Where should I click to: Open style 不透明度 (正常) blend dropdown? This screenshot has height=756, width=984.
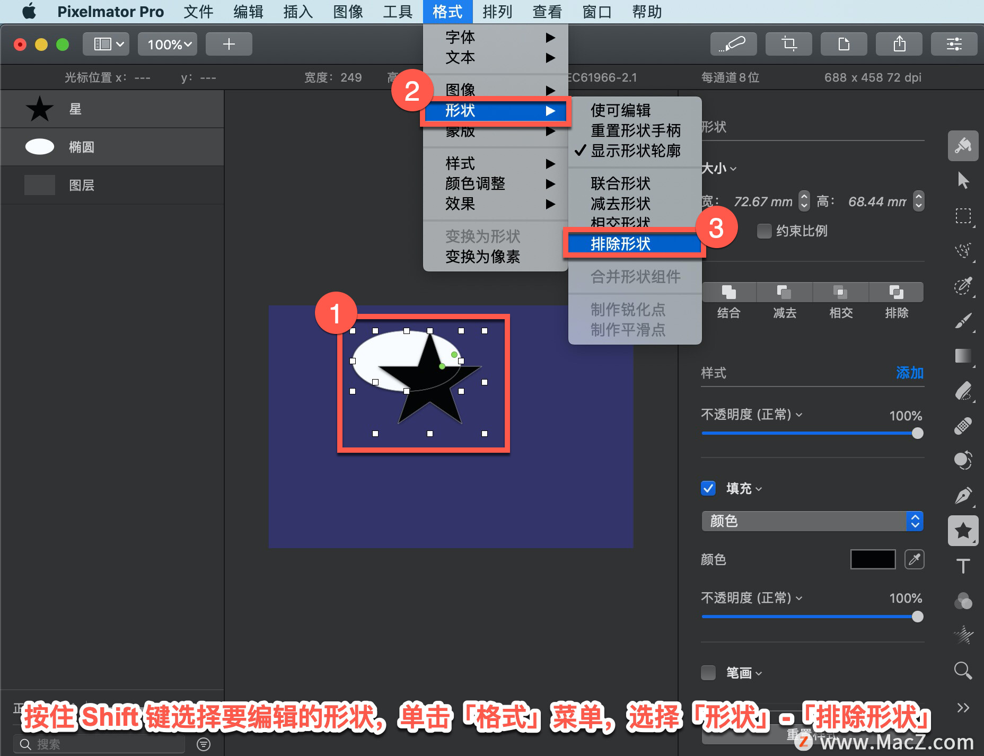pos(752,415)
